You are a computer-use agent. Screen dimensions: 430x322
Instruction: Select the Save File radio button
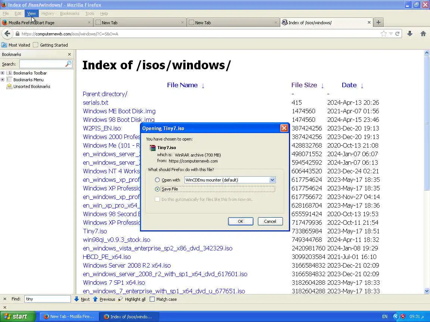[157, 189]
